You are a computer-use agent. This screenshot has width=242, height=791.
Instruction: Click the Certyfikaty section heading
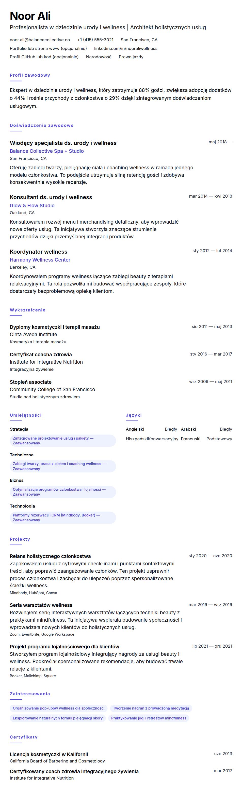[24, 737]
